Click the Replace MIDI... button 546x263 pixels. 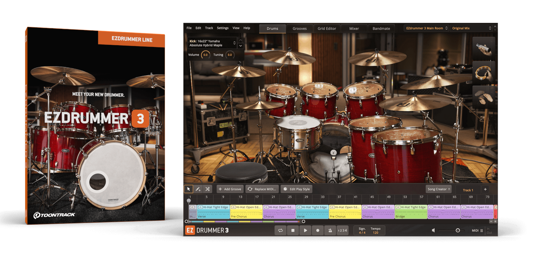point(262,189)
